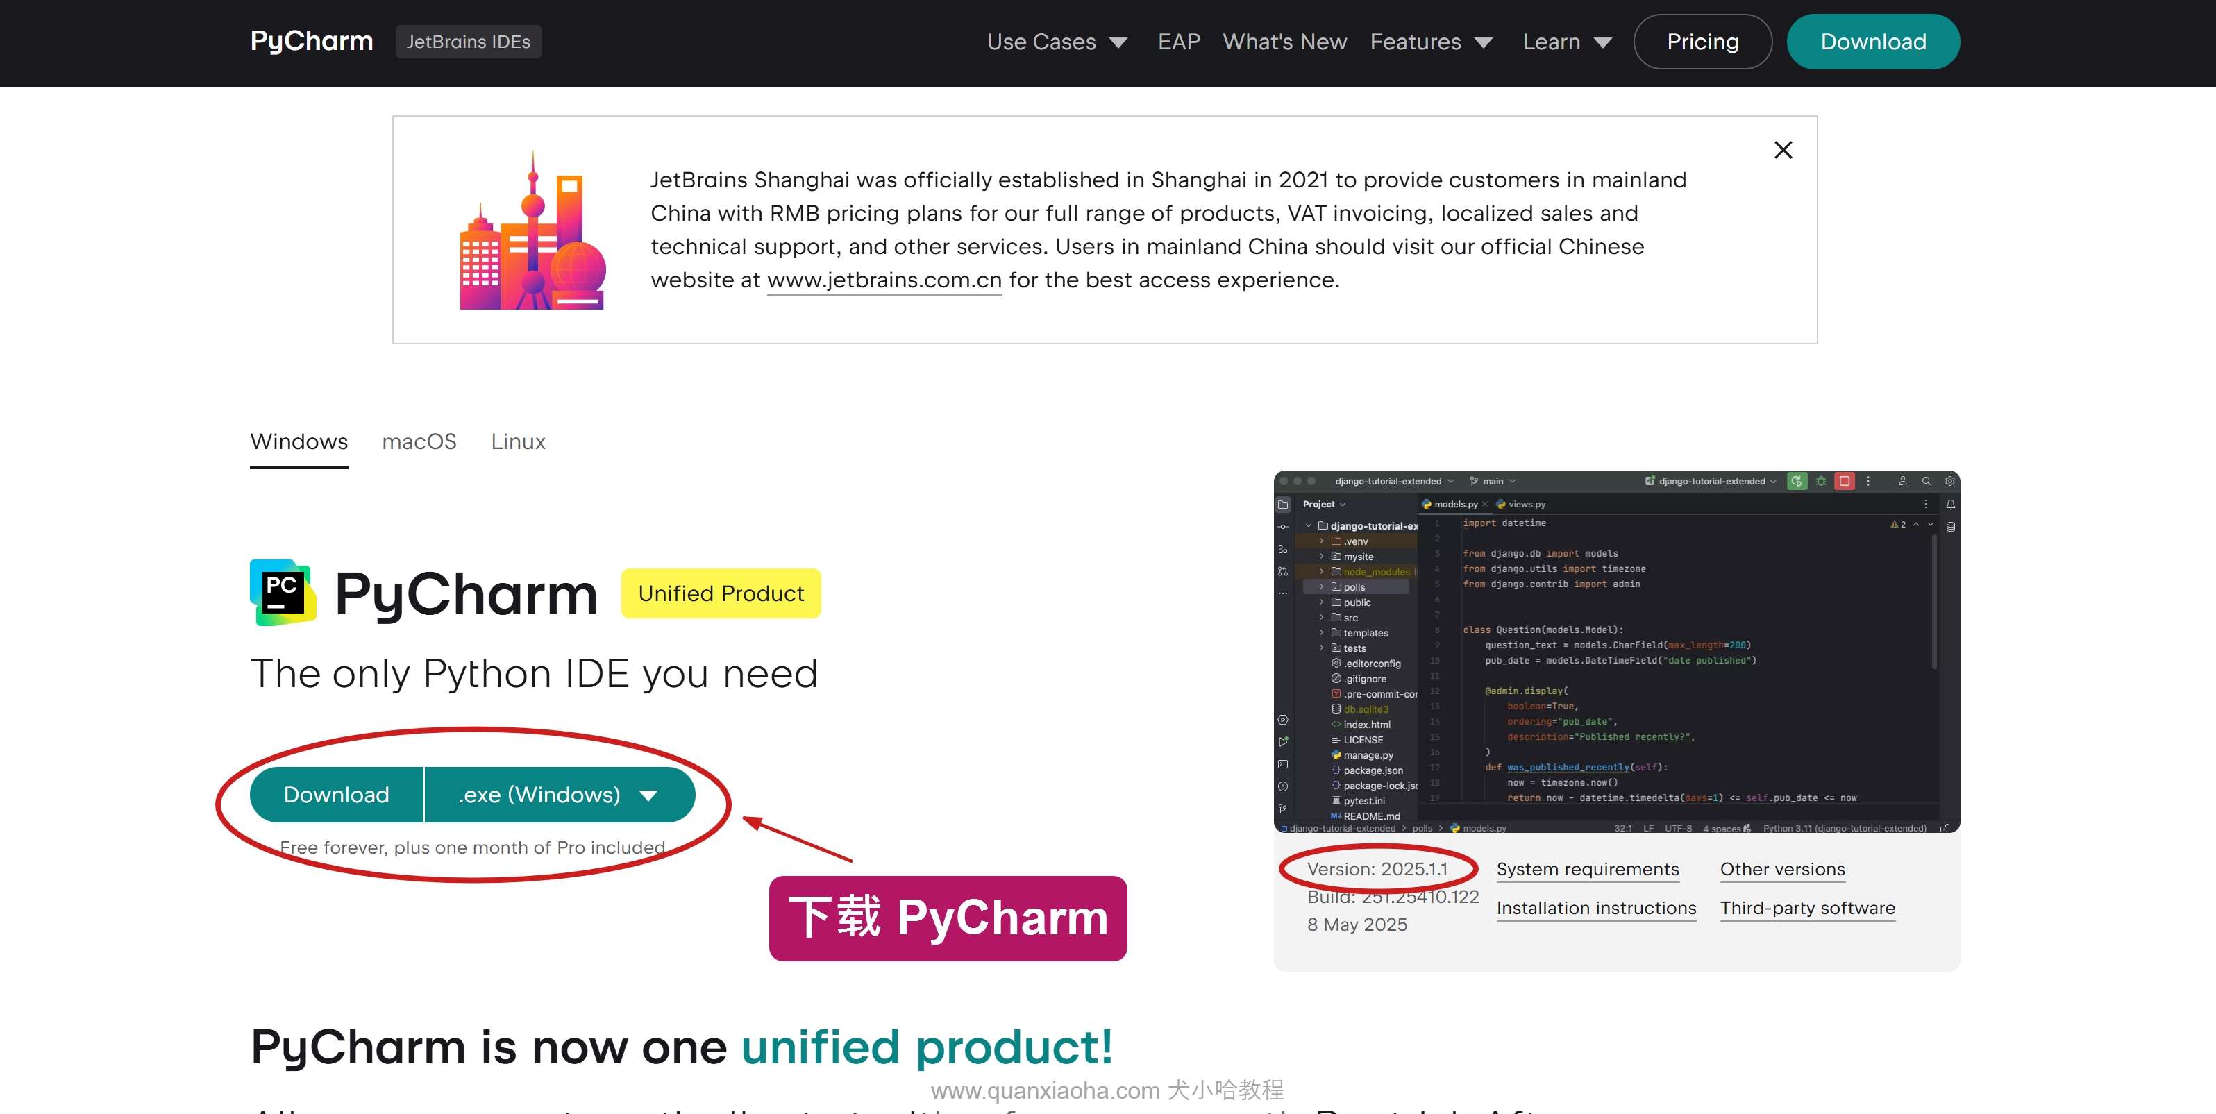Switch to the macOS tab
Viewport: 2216px width, 1114px height.
[419, 441]
